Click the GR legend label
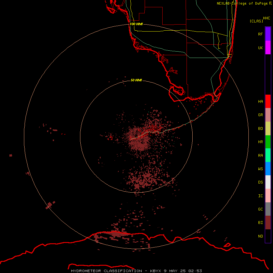Image resolution: width=273 pixels, height=273 pixels. [x=260, y=115]
